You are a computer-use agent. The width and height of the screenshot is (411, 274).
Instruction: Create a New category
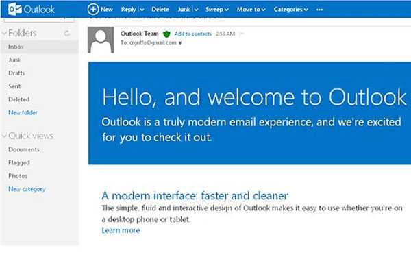(27, 189)
